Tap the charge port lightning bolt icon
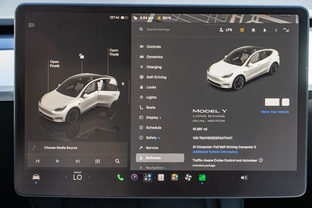 pyautogui.click(x=123, y=84)
